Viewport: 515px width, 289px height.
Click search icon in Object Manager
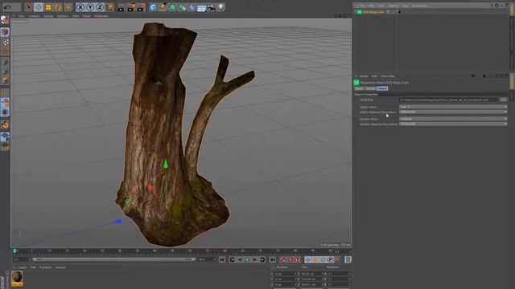pyautogui.click(x=492, y=6)
